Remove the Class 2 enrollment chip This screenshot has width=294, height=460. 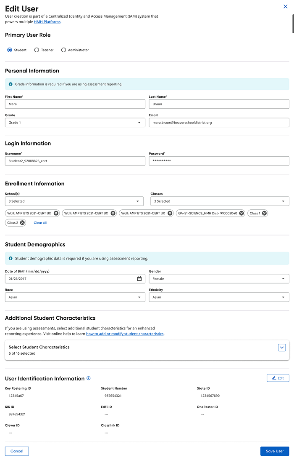[x=22, y=222]
